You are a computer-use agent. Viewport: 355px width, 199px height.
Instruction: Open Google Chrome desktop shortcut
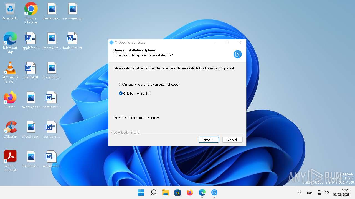(31, 13)
